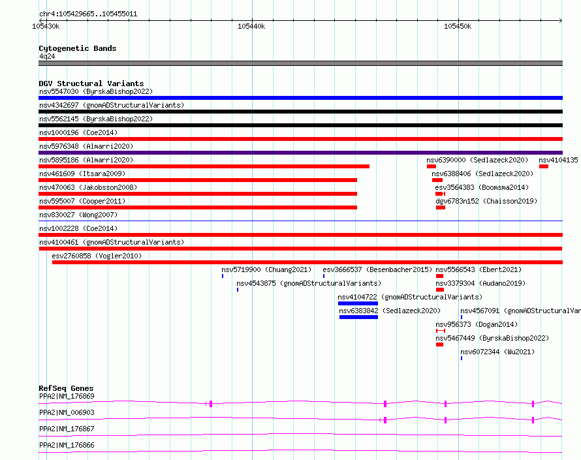The image size is (581, 460).
Task: Open dgv6783n152 (Chaisson2019) label
Action: (x=486, y=201)
